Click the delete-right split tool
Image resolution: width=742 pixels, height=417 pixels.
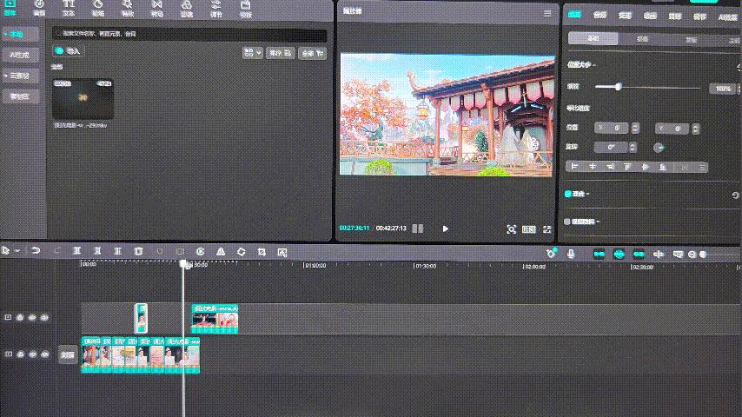coord(117,251)
